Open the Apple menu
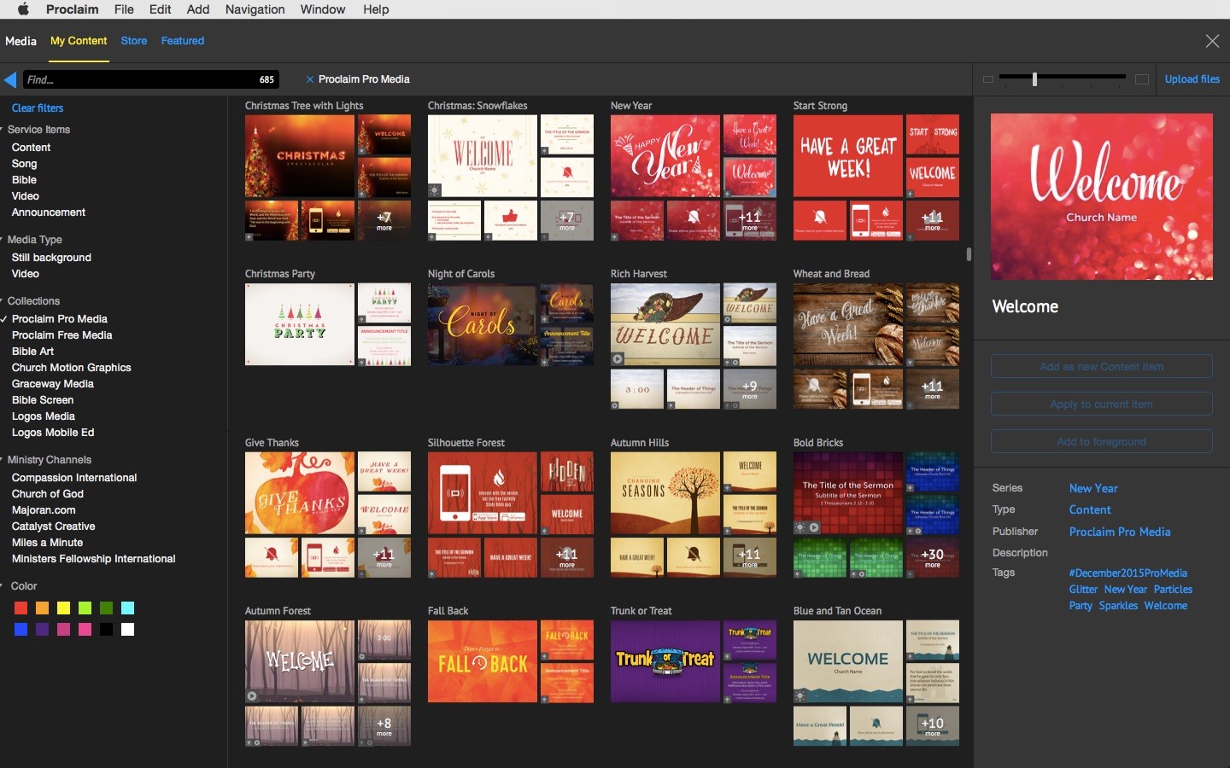 click(x=23, y=9)
